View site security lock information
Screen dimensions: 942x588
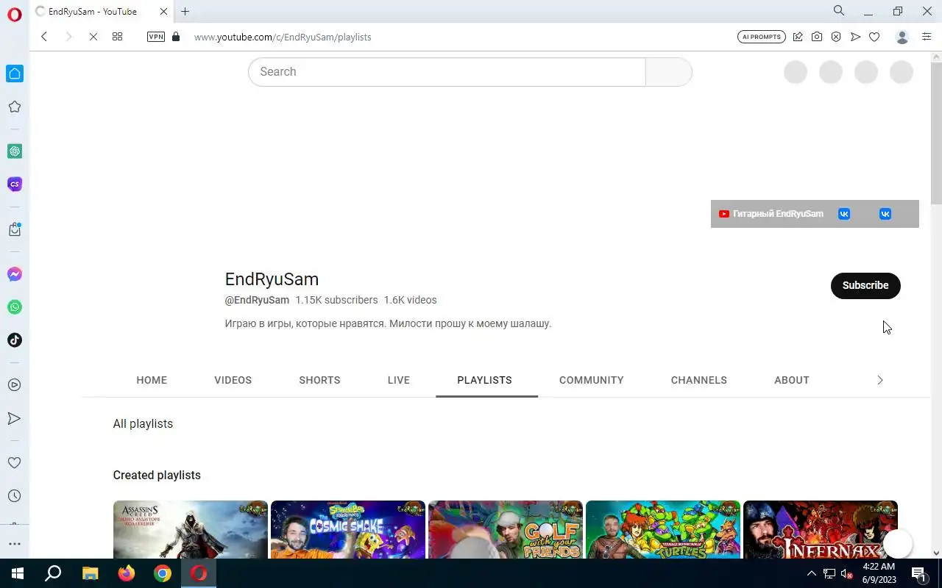[175, 37]
